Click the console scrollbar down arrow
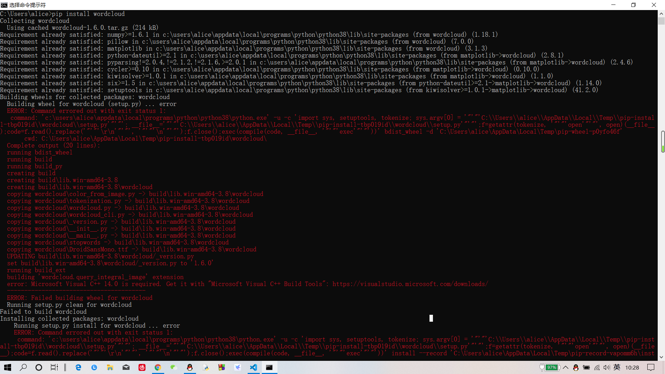 661,357
